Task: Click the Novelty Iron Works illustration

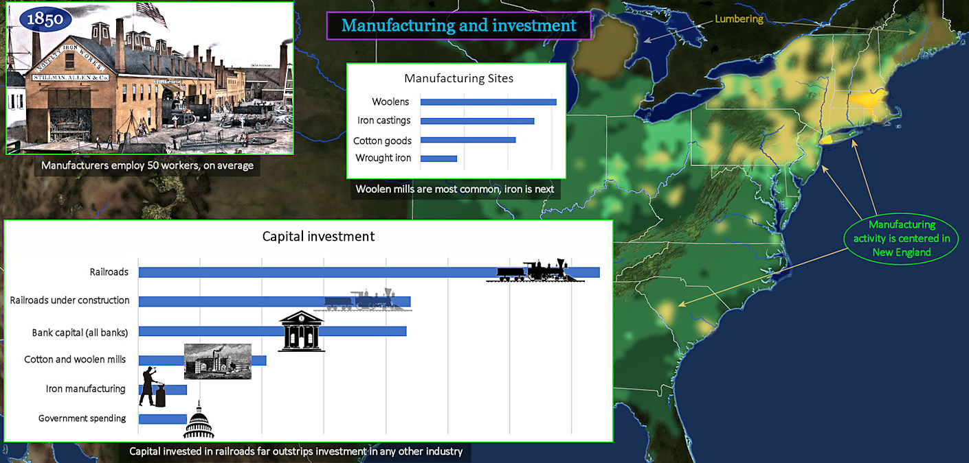Action: [150, 78]
